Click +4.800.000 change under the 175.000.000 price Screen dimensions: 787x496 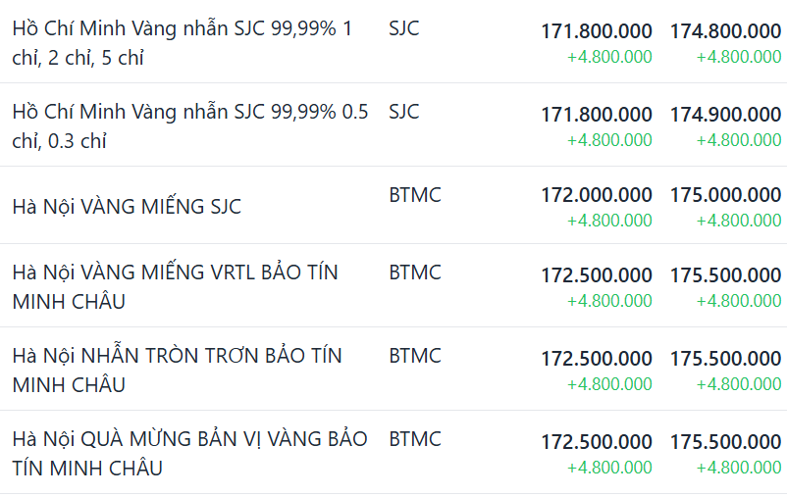pyautogui.click(x=739, y=221)
